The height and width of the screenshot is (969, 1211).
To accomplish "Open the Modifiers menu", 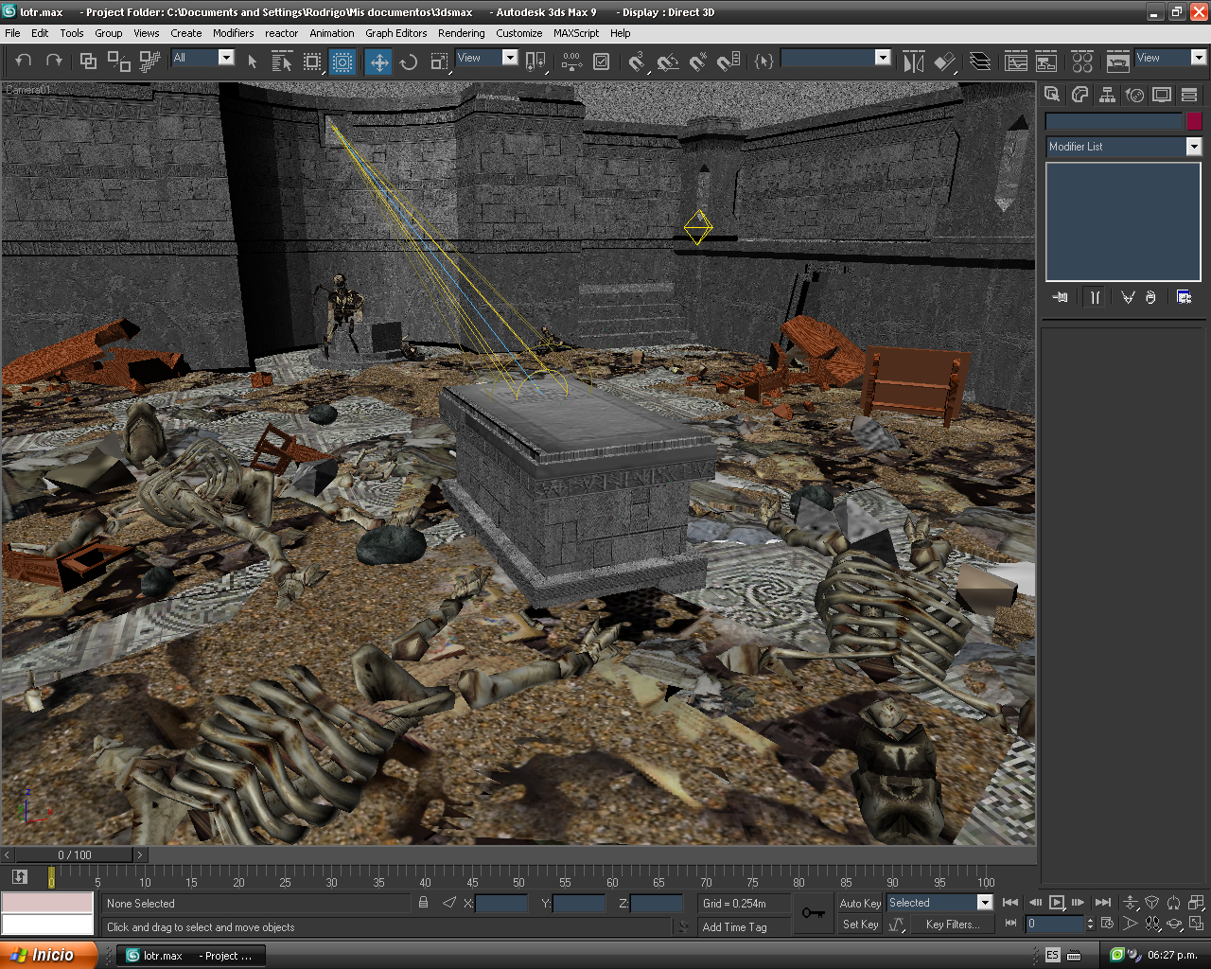I will 233,33.
